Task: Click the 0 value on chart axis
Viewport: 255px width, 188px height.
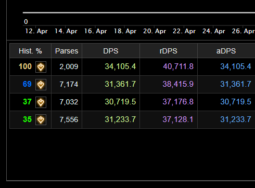Action: (26, 22)
